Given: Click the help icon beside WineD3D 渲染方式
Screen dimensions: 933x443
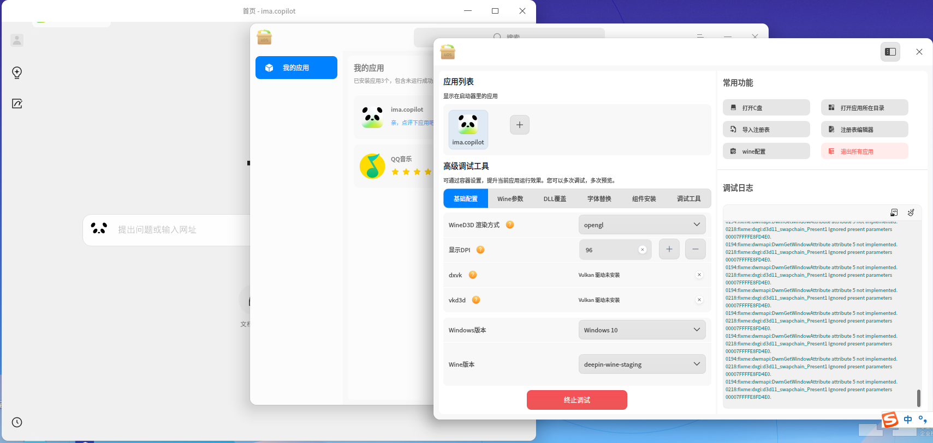Looking at the screenshot, I should pyautogui.click(x=510, y=224).
